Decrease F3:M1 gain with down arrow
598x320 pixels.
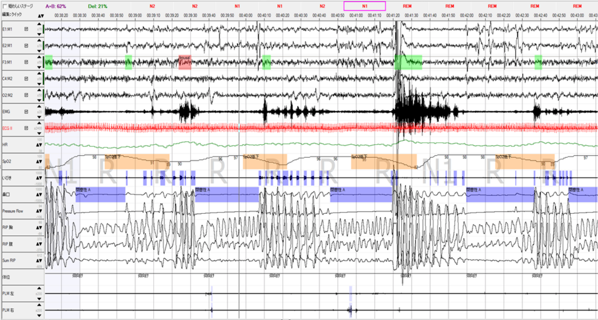point(40,68)
